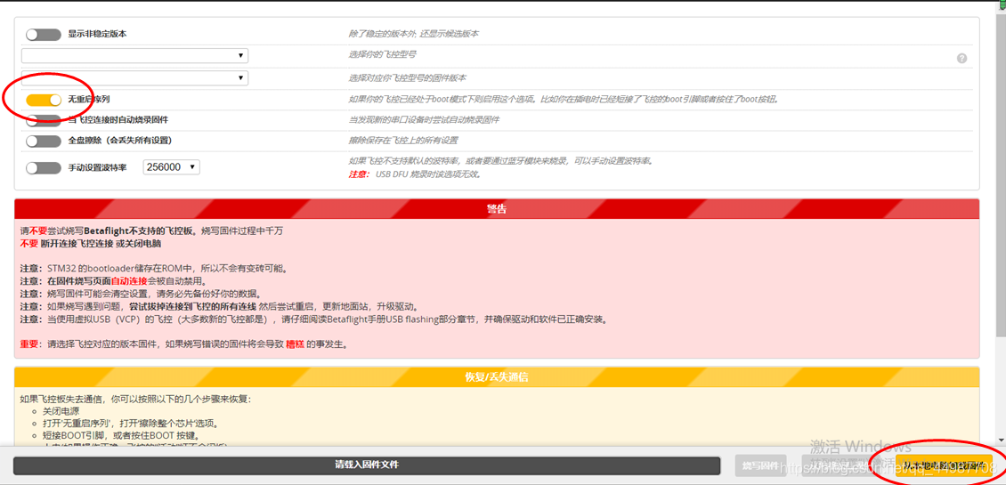Image resolution: width=1006 pixels, height=485 pixels.
Task: Open the flight controller board model dropdown
Action: [x=134, y=55]
